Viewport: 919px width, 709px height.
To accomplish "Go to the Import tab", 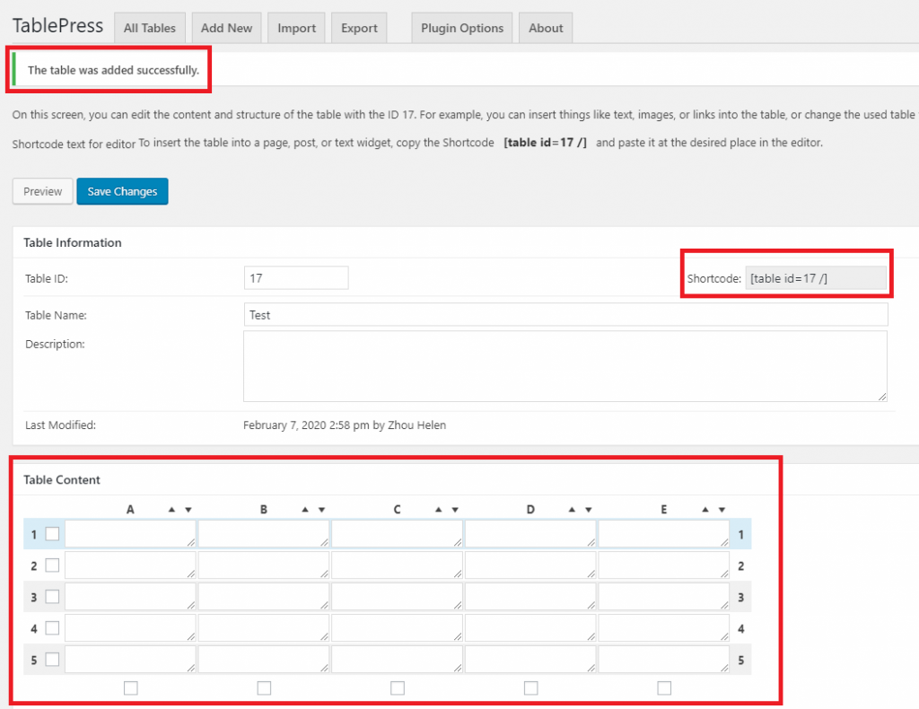I will click(296, 28).
